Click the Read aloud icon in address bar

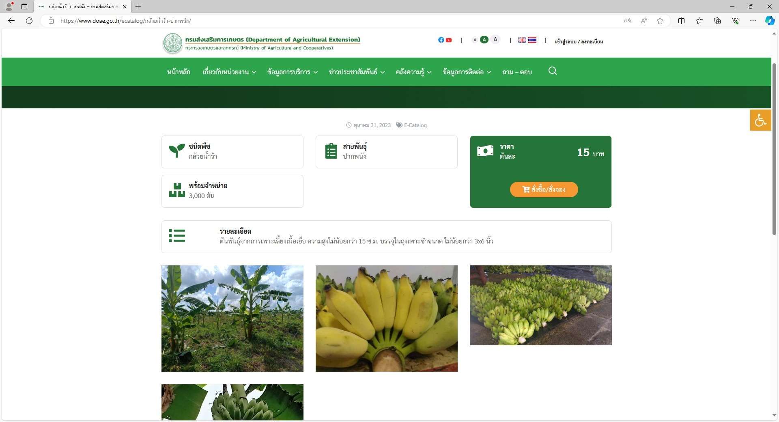(x=644, y=21)
